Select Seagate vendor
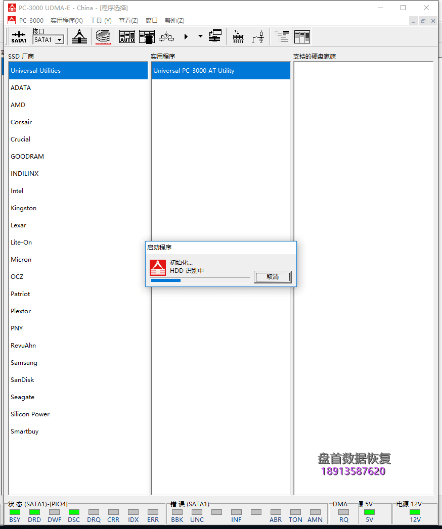Viewport: 442px width, 529px height. (x=78, y=398)
